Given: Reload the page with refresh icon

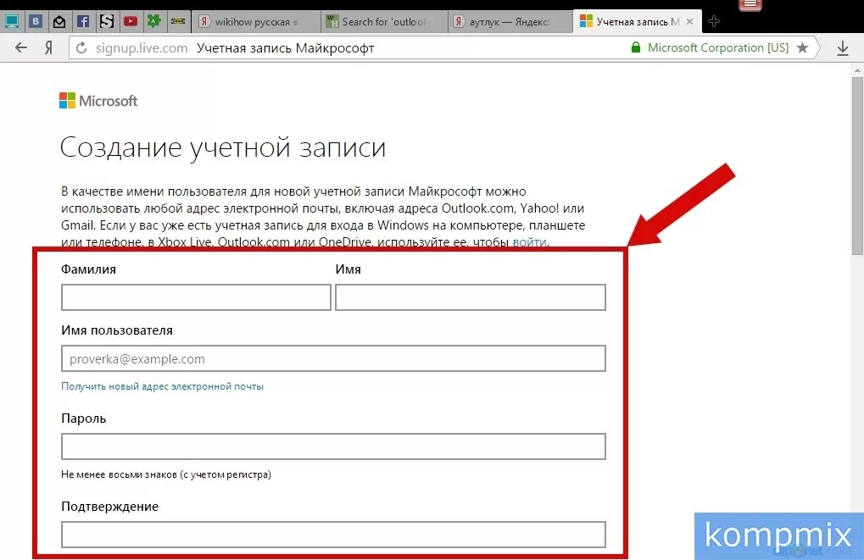Looking at the screenshot, I should tap(81, 48).
